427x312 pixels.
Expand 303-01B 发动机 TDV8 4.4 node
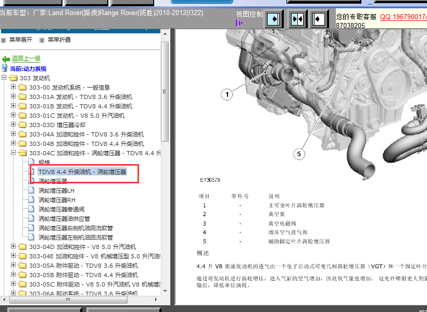[x=13, y=105]
